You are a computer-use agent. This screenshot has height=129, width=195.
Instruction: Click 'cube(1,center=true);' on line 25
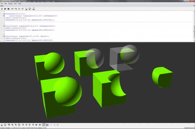click(16, 28)
